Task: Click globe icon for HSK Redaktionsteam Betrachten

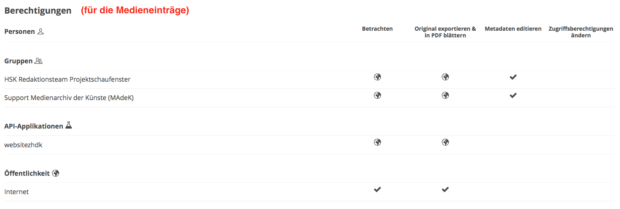Action: (377, 77)
